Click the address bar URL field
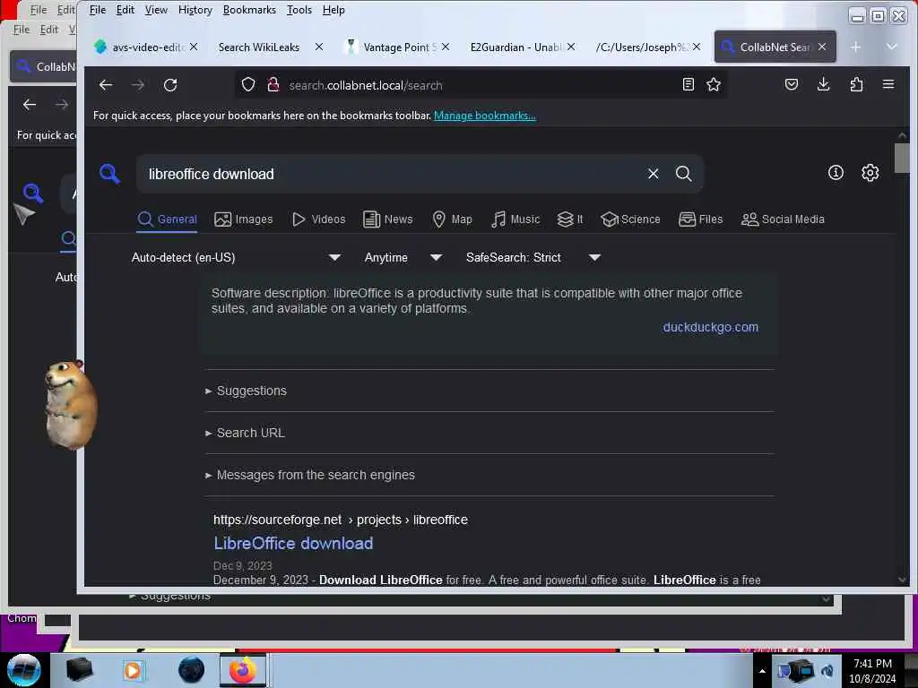Viewport: 918px width, 688px height. (481, 85)
